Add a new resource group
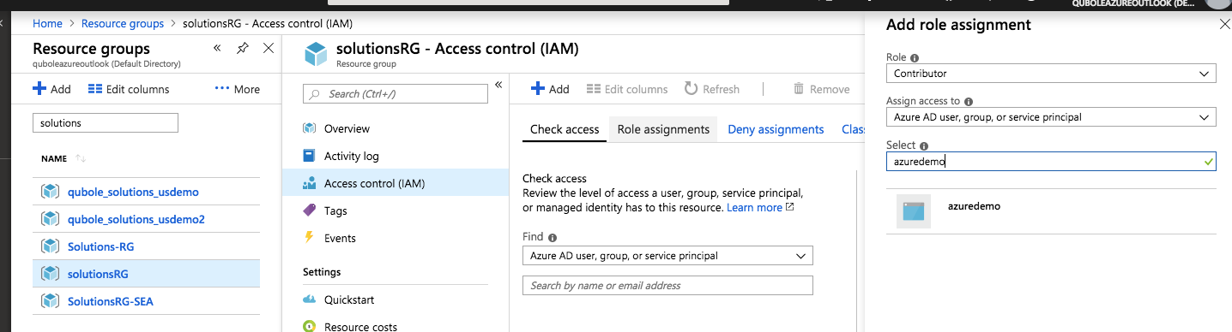1232x332 pixels. pos(51,89)
